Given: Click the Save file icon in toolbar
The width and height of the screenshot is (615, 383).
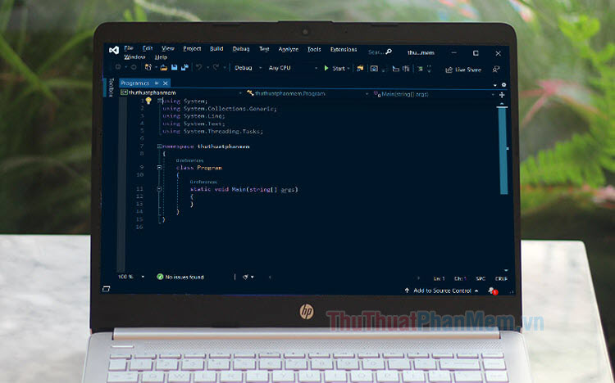Looking at the screenshot, I should (x=175, y=68).
